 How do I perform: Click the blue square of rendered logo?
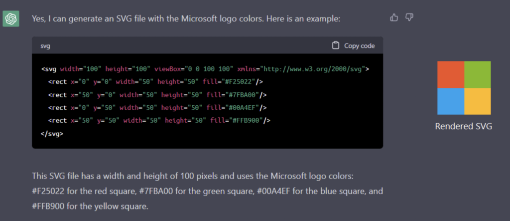click(x=450, y=101)
